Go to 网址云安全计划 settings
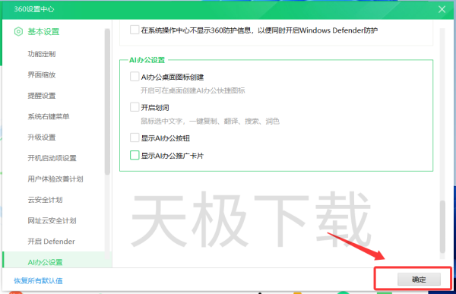 pos(52,221)
